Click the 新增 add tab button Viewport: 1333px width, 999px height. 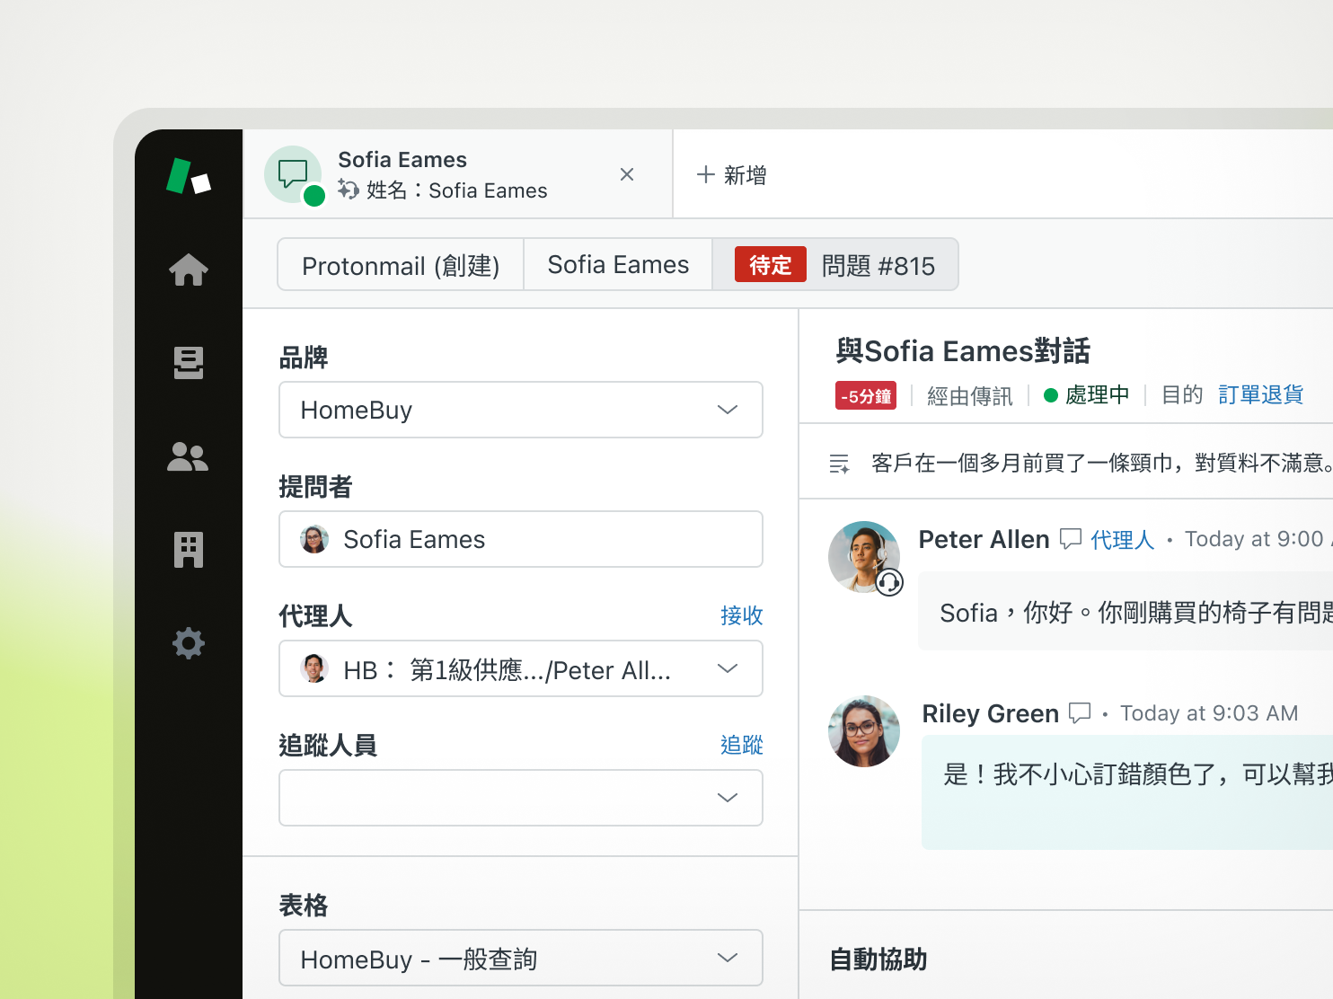click(x=732, y=175)
